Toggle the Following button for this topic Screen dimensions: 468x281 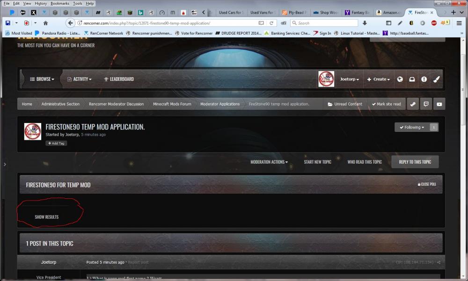[411, 127]
